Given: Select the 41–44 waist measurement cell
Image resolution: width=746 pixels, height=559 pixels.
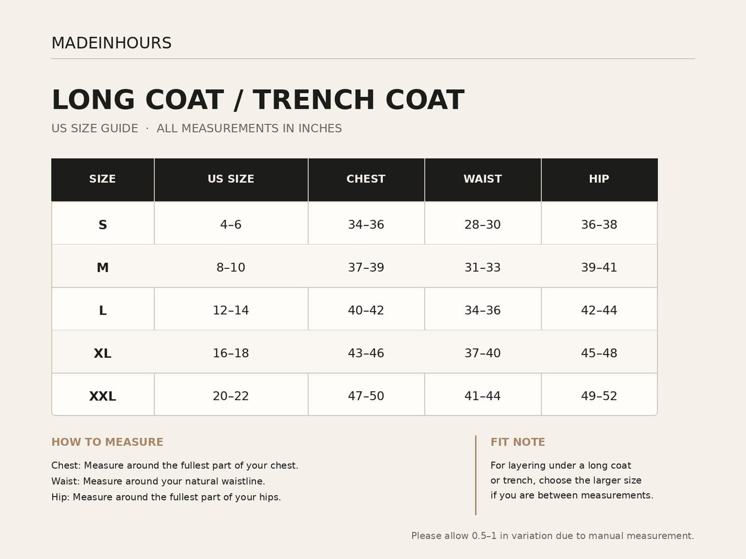Looking at the screenshot, I should [482, 396].
